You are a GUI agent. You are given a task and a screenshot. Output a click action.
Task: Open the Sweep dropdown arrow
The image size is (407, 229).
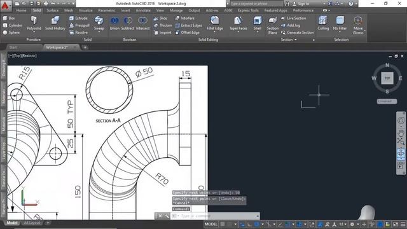pyautogui.click(x=99, y=32)
